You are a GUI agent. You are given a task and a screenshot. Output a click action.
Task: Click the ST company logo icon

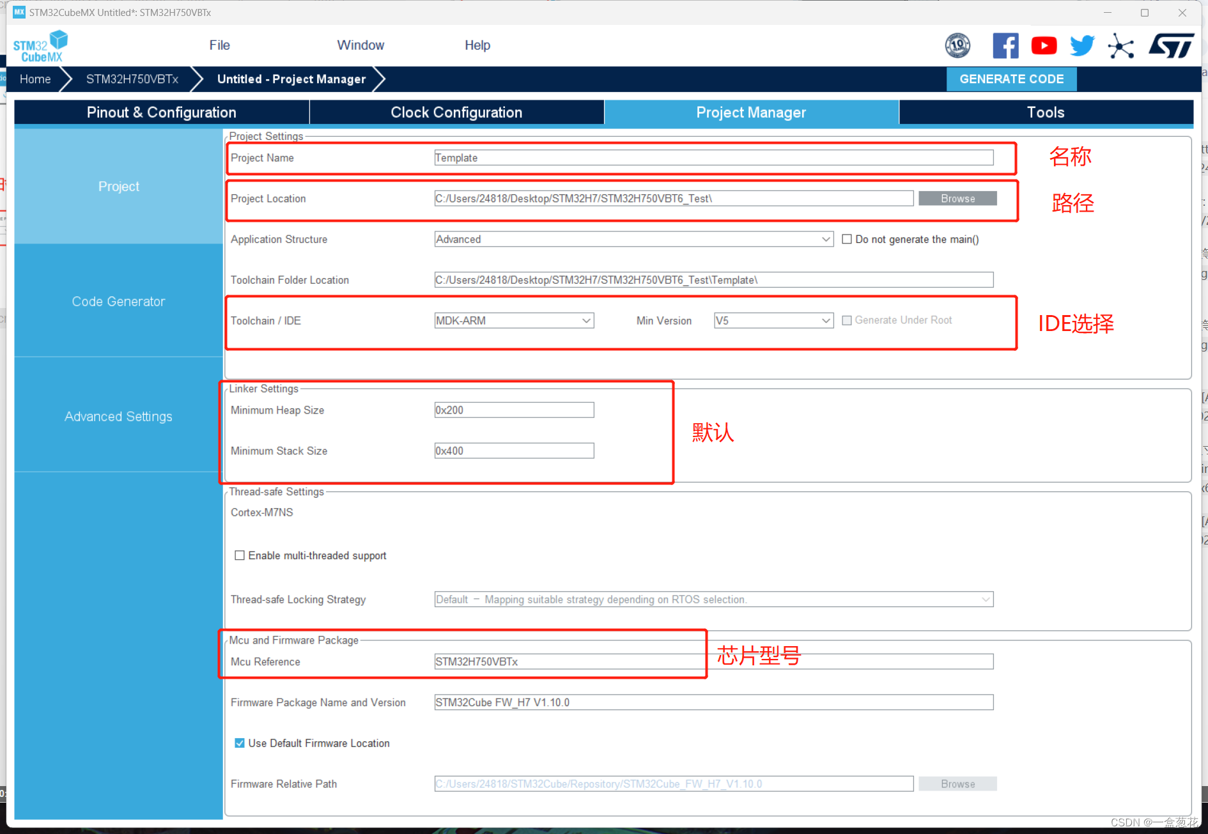tap(1171, 45)
